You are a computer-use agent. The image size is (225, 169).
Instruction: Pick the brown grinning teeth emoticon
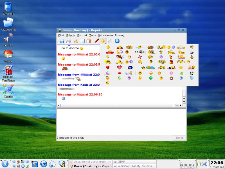(x=171, y=78)
